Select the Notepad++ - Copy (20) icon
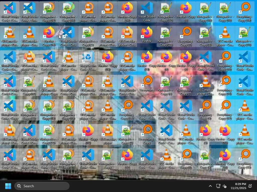 tap(49, 134)
